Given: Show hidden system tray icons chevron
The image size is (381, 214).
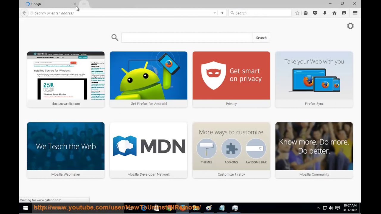Looking at the screenshot, I should pyautogui.click(x=318, y=208).
